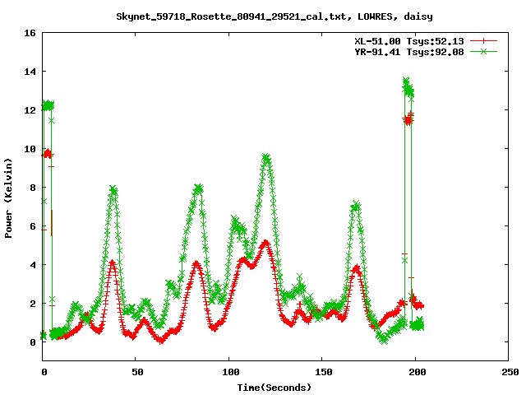Screen dimensions: 526x395
Task: Click y-axis tick label 2
Action: pyautogui.click(x=33, y=304)
